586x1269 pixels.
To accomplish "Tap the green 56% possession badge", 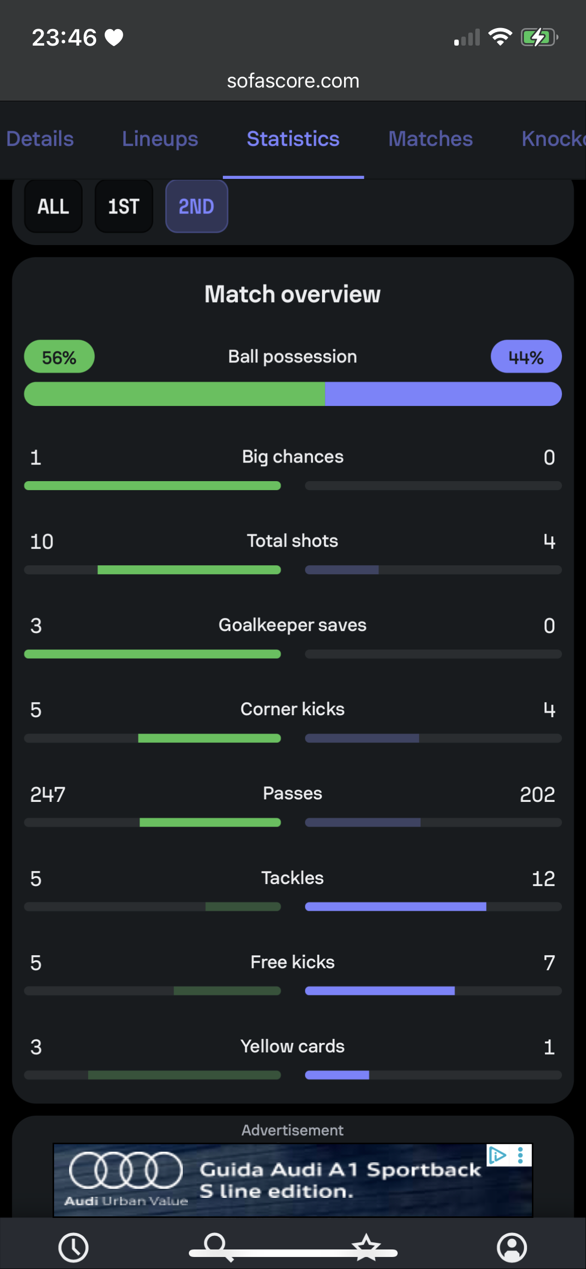I will click(x=59, y=357).
